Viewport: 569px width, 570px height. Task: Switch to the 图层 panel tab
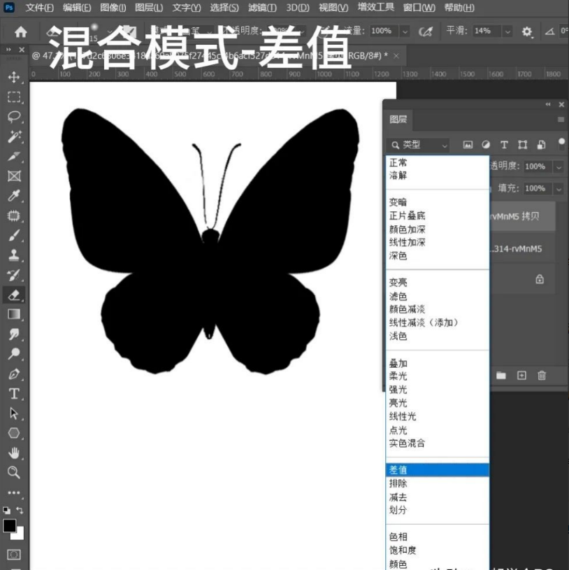tap(398, 120)
